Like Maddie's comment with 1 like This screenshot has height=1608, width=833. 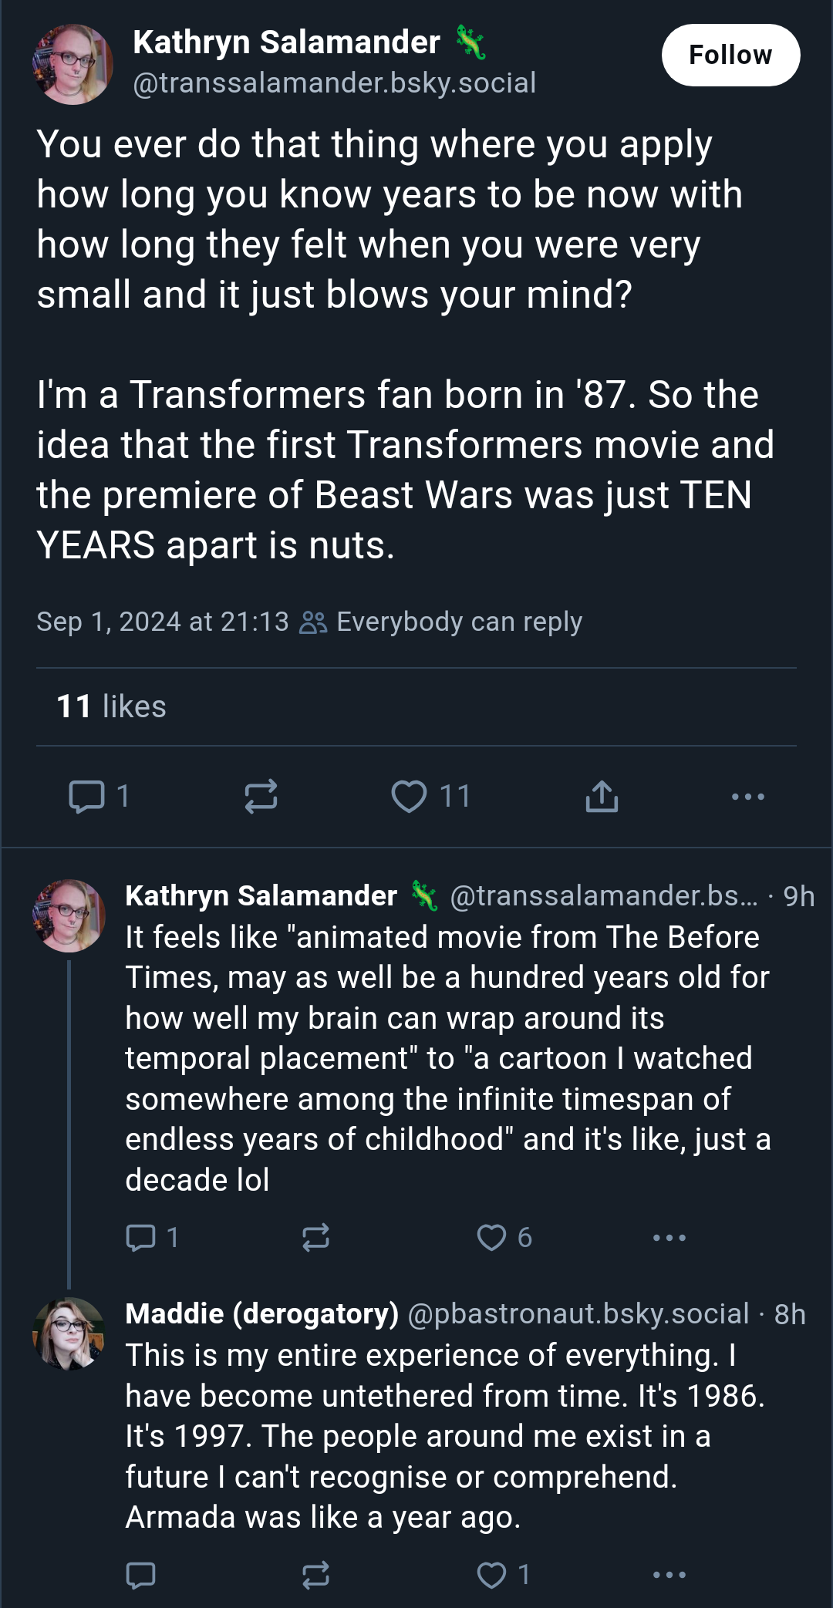491,1575
